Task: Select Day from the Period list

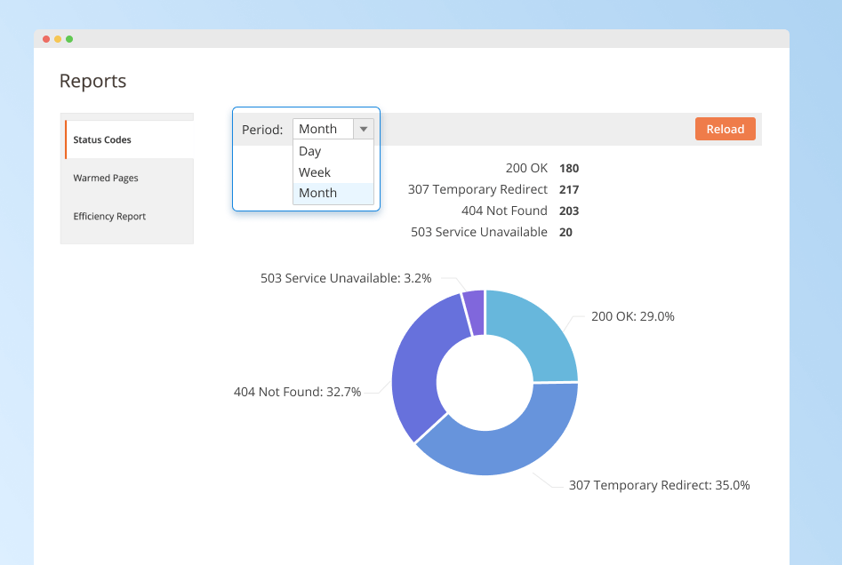Action: coord(310,151)
